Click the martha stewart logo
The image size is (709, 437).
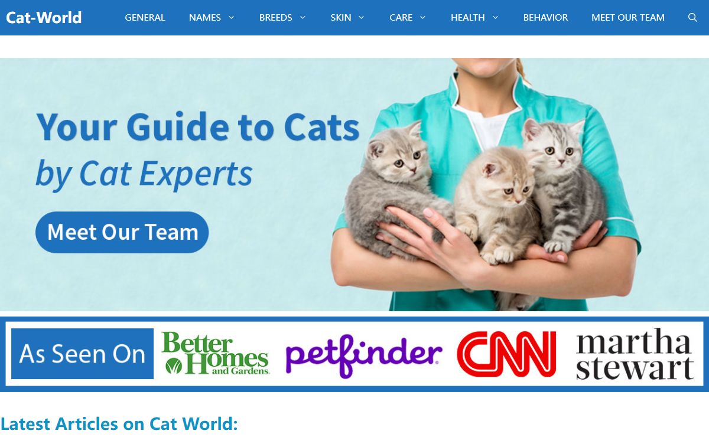[635, 355]
